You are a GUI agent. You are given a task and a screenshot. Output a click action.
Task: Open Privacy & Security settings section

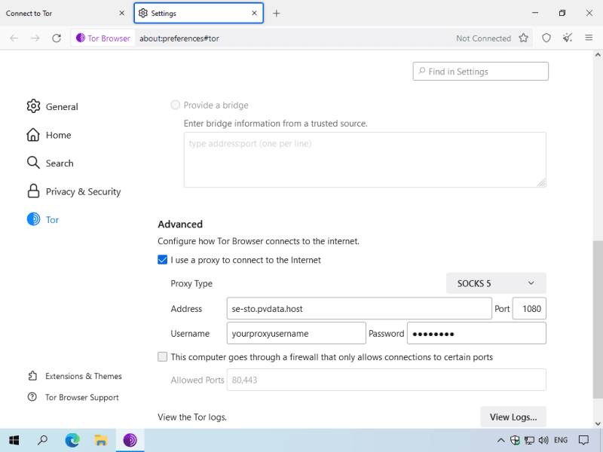[83, 191]
